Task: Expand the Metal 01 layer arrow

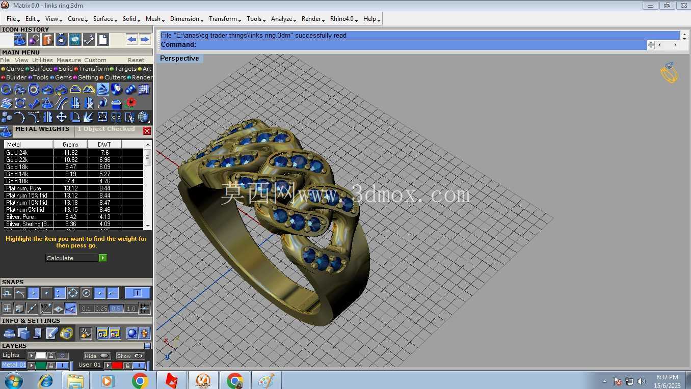Action: [31, 365]
